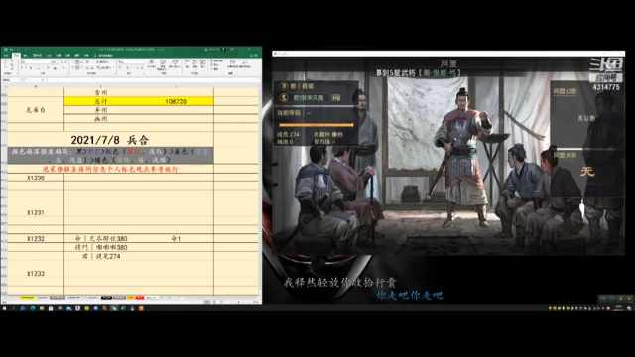Click Merge & Center in Alignment group

(x=103, y=68)
